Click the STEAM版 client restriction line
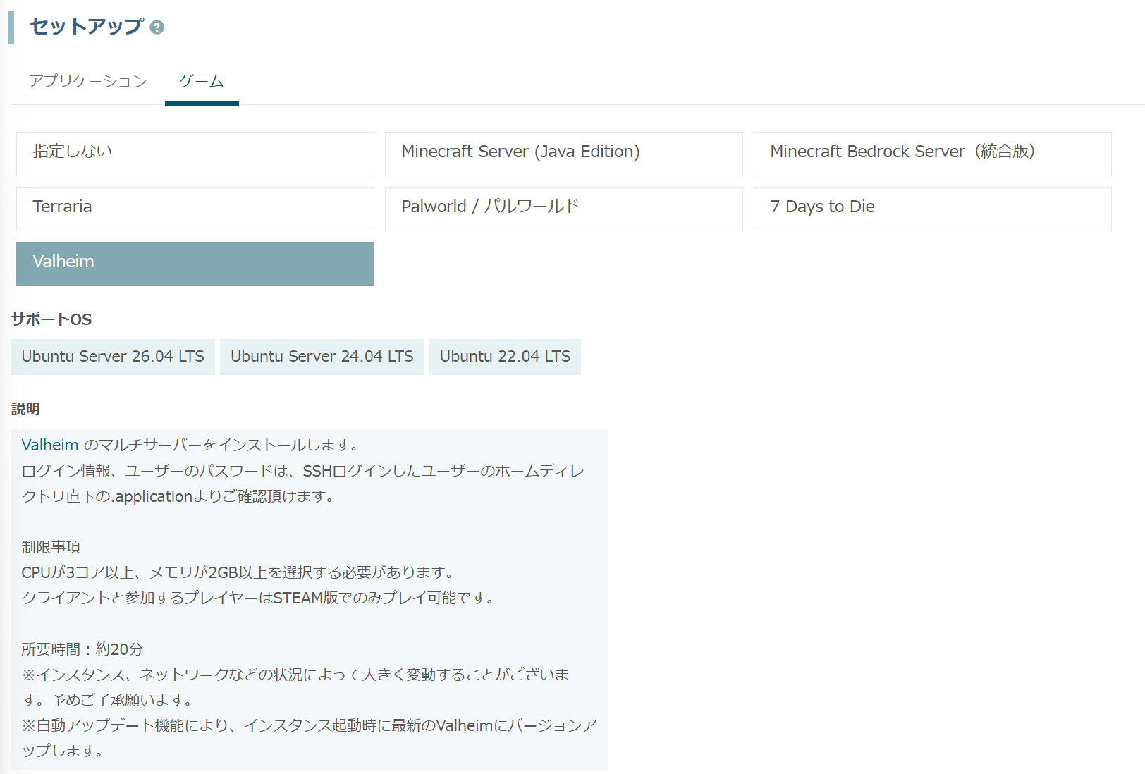 click(258, 598)
